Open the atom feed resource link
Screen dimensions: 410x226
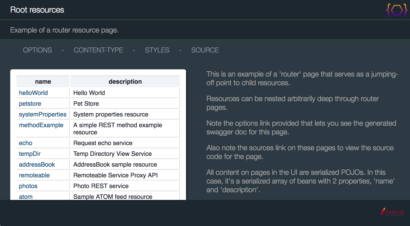26,197
